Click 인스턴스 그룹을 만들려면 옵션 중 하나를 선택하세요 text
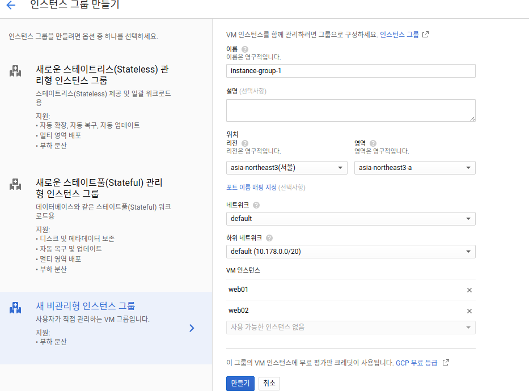This screenshot has width=529, height=391. click(x=83, y=36)
